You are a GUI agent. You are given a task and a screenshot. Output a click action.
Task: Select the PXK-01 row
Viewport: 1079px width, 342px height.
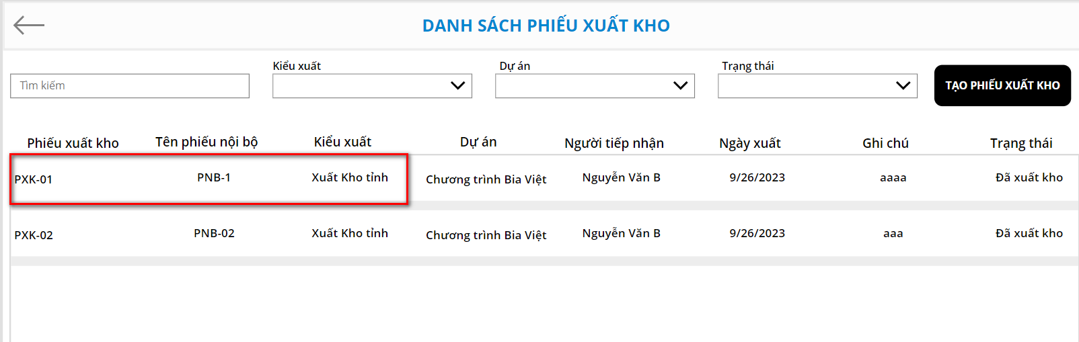click(34, 179)
